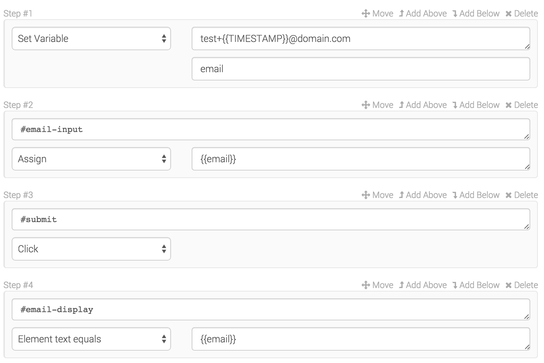Open the Set Variable action dropdown in Step #1
544x363 pixels.
click(x=91, y=38)
